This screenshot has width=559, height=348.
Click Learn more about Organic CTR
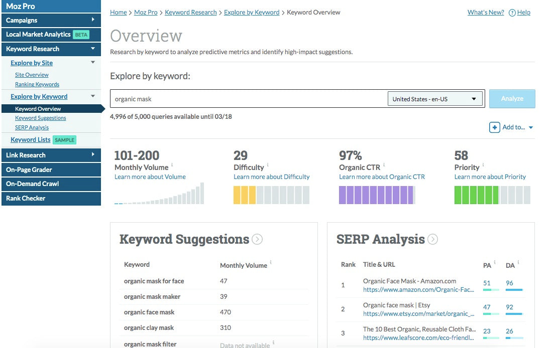(x=382, y=177)
